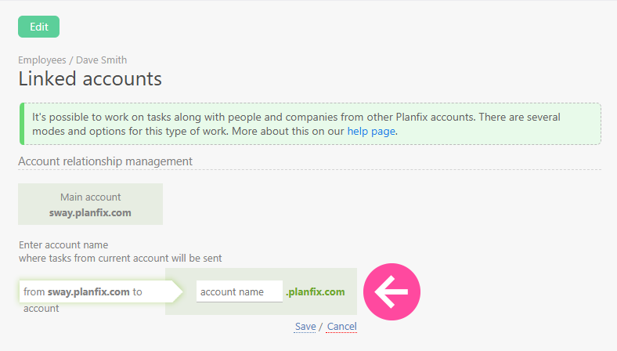Cancel adding the linked account
This screenshot has height=351, width=617.
click(x=341, y=326)
